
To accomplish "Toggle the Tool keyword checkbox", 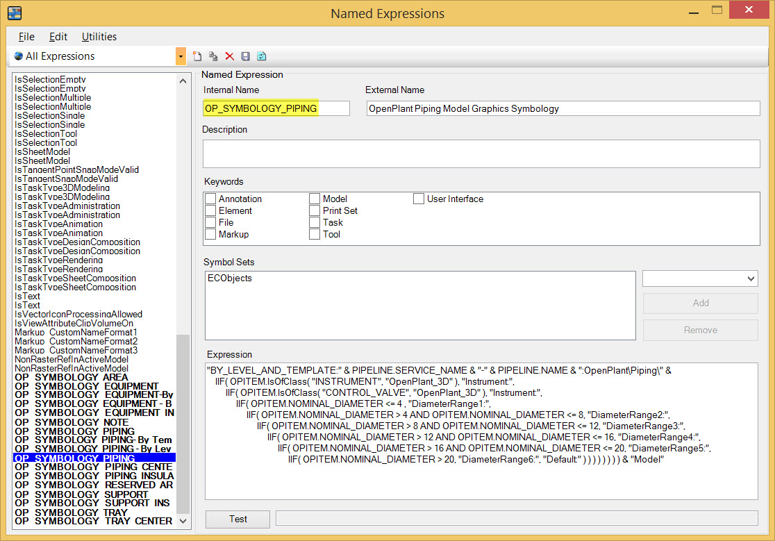I will coord(315,234).
